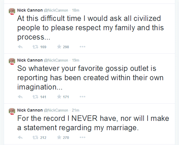Reply to the 'regarding my marriage' tweet
This screenshot has width=179, height=145.
pos(20,137)
